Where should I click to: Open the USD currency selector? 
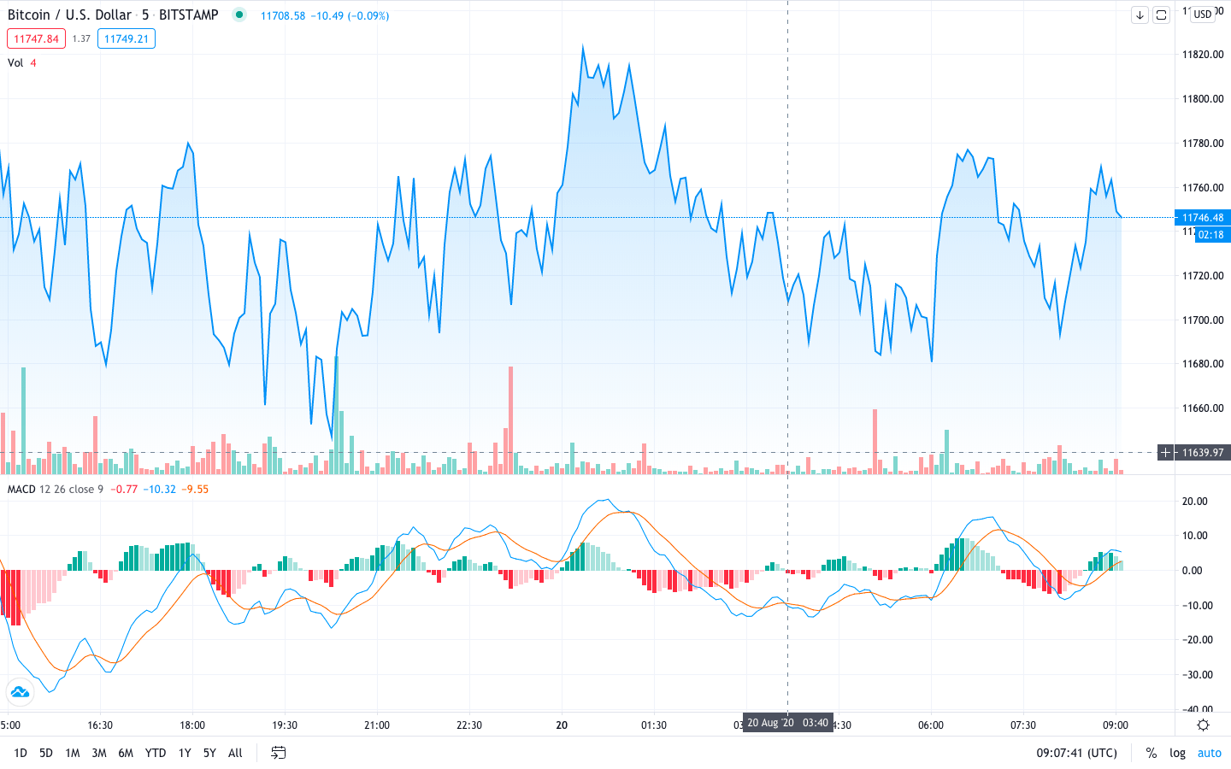click(1203, 14)
